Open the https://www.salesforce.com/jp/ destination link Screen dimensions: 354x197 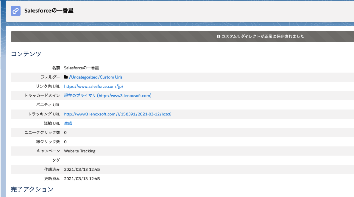click(94, 87)
